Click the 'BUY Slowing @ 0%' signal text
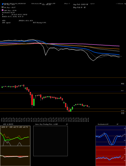The height and width of the screenshot is (166, 126). 40,23
